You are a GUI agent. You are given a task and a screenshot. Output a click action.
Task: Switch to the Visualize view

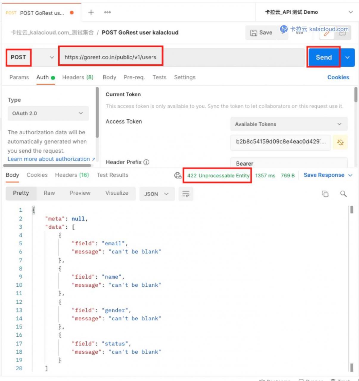point(117,193)
